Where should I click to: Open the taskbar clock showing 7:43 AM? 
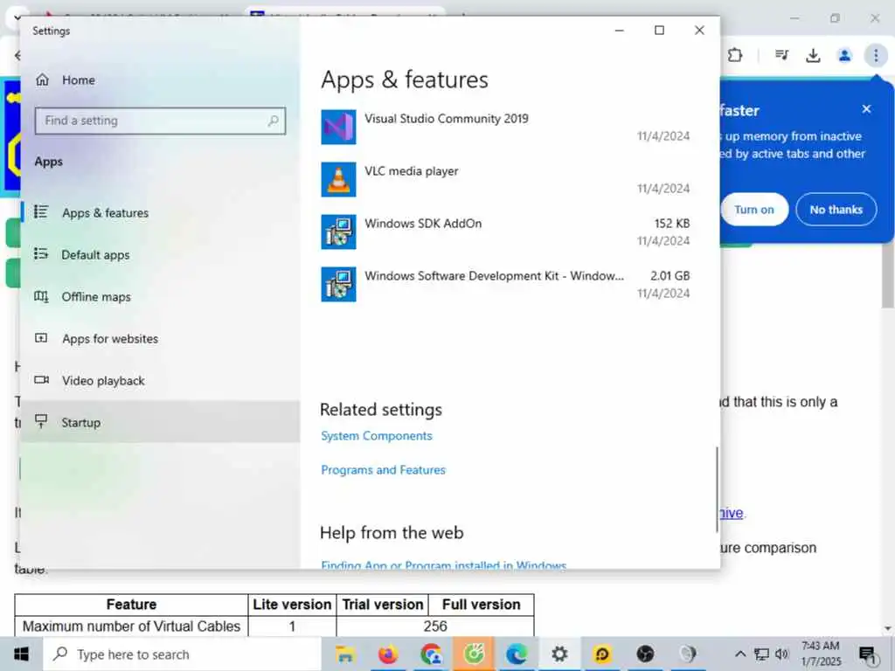(x=821, y=654)
